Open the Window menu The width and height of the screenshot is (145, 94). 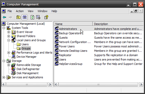click(42, 11)
